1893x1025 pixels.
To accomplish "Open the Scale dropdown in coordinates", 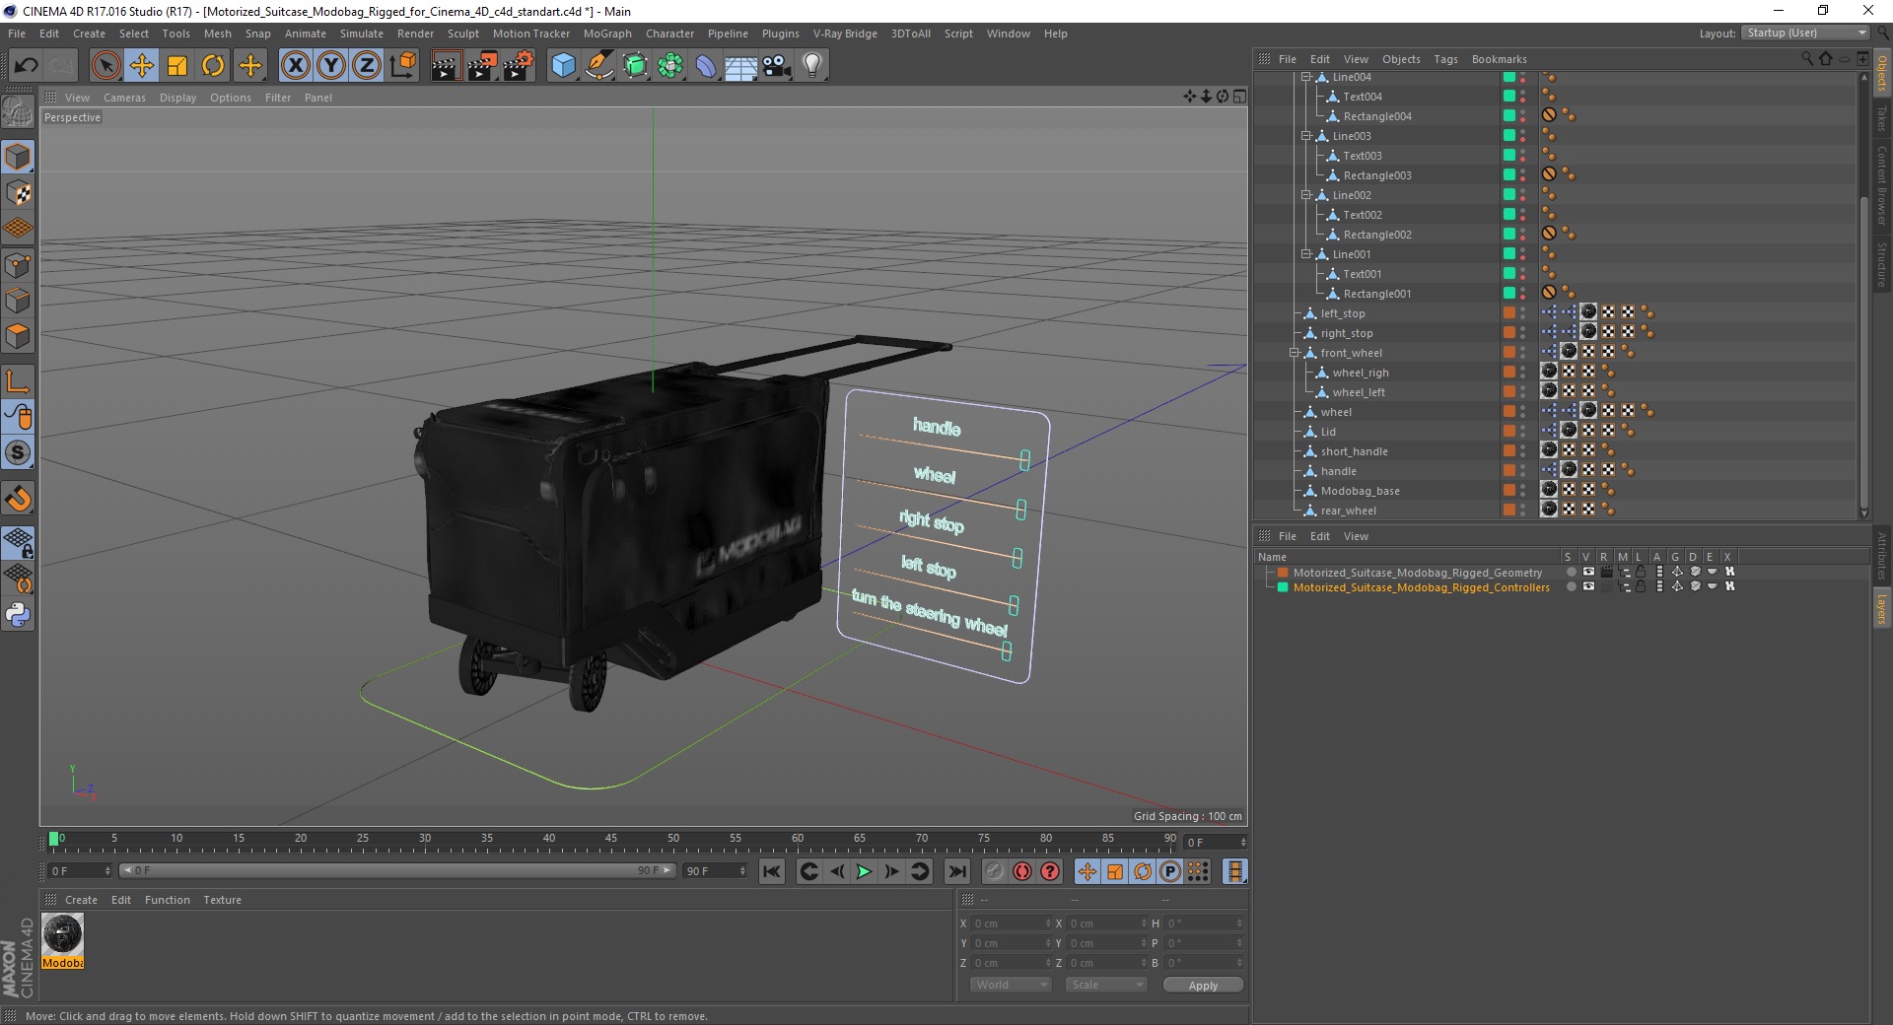I will pos(1106,985).
